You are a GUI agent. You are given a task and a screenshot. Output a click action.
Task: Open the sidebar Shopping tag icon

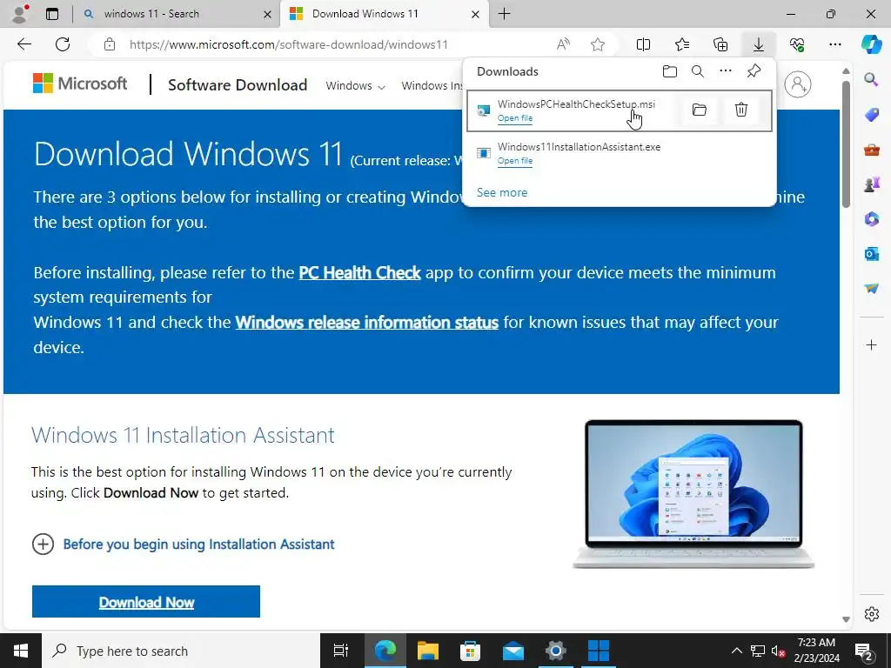click(x=871, y=115)
